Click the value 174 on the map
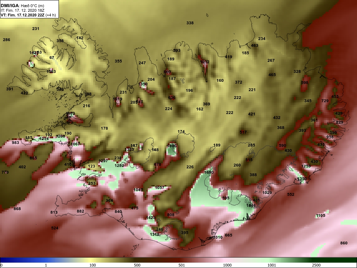 181,131
